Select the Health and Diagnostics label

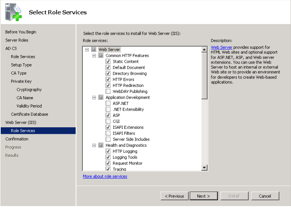coord(126,145)
